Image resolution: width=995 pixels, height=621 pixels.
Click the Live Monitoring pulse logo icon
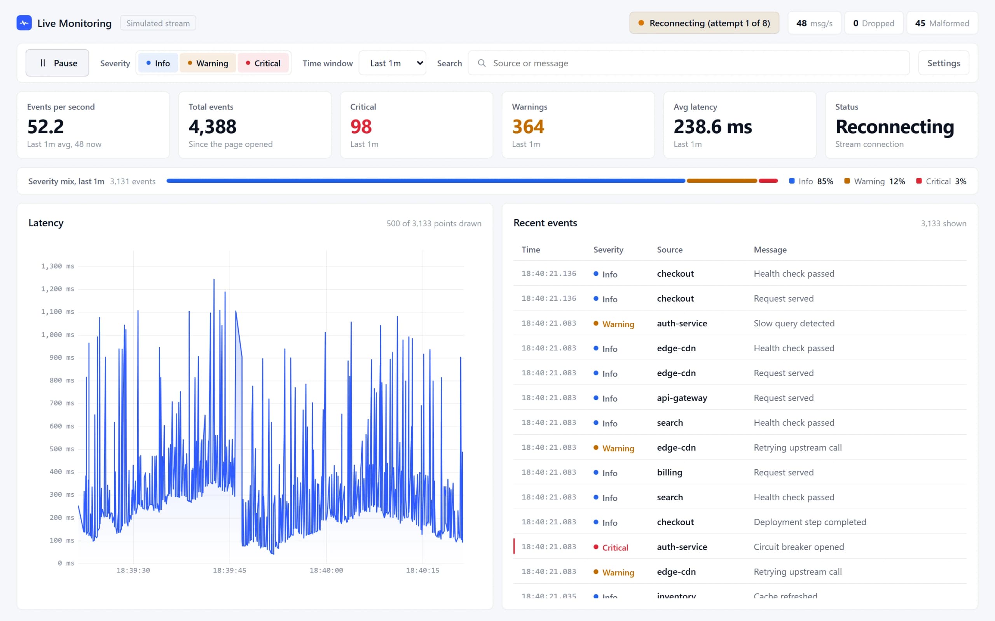click(24, 23)
